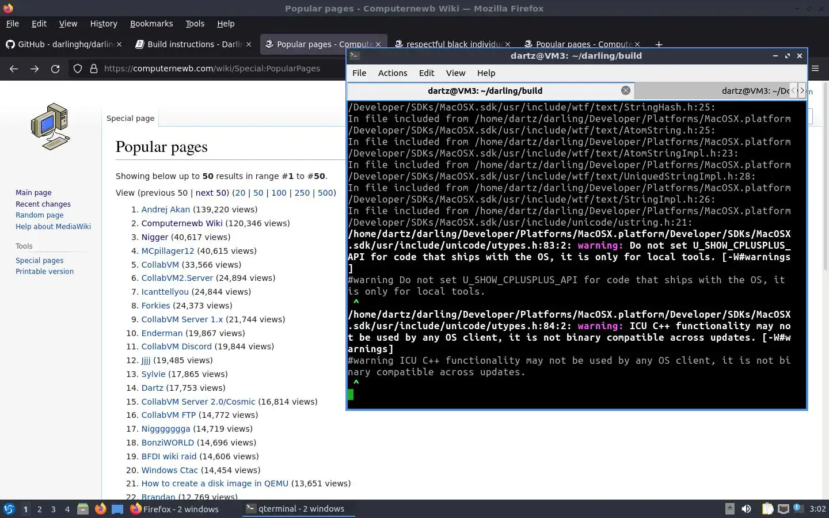Show 100 results per page
Screen dimensions: 829x518
pos(279,193)
